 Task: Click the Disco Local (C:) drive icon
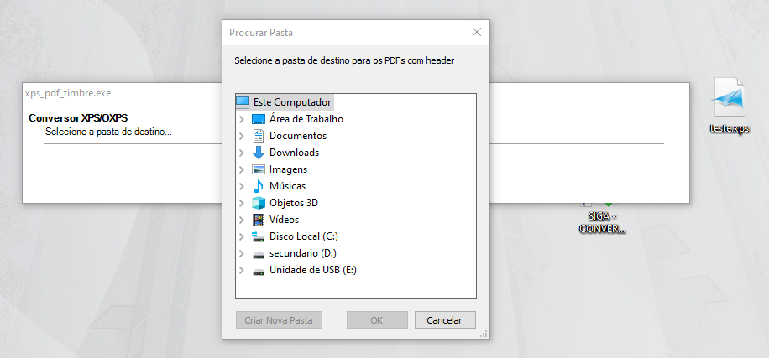click(259, 236)
